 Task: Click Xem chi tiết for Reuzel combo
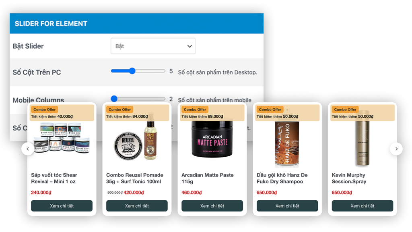pyautogui.click(x=137, y=206)
